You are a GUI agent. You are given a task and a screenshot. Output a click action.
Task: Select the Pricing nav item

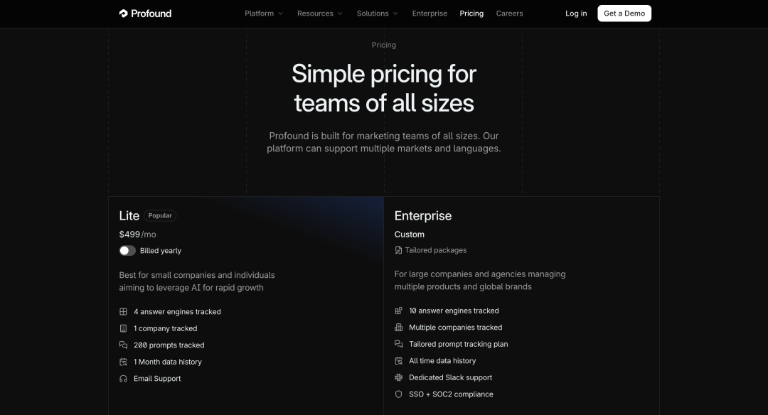point(471,14)
